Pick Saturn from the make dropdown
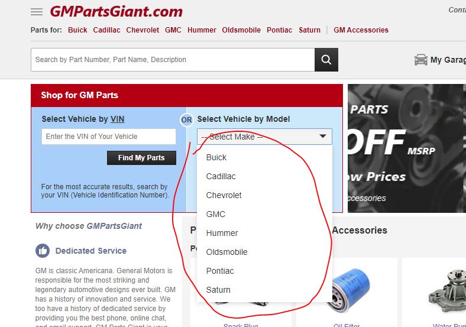The height and width of the screenshot is (327, 466). point(218,290)
